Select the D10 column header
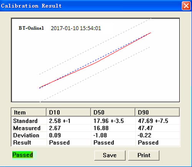This screenshot has height=167, width=192. [68, 112]
